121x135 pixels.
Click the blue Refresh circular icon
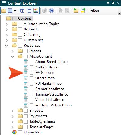point(52,11)
